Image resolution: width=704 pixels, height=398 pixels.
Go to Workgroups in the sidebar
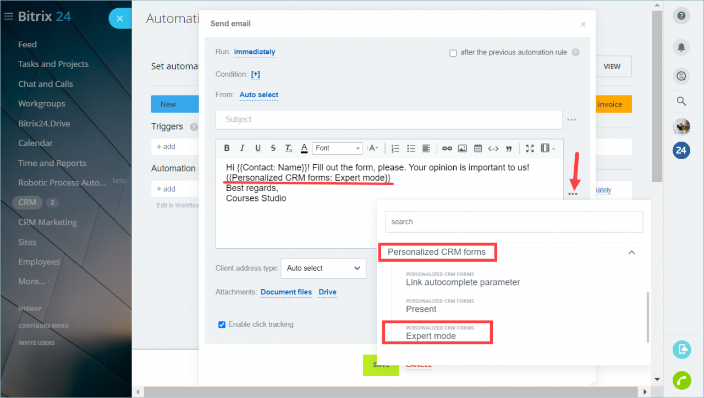(42, 104)
